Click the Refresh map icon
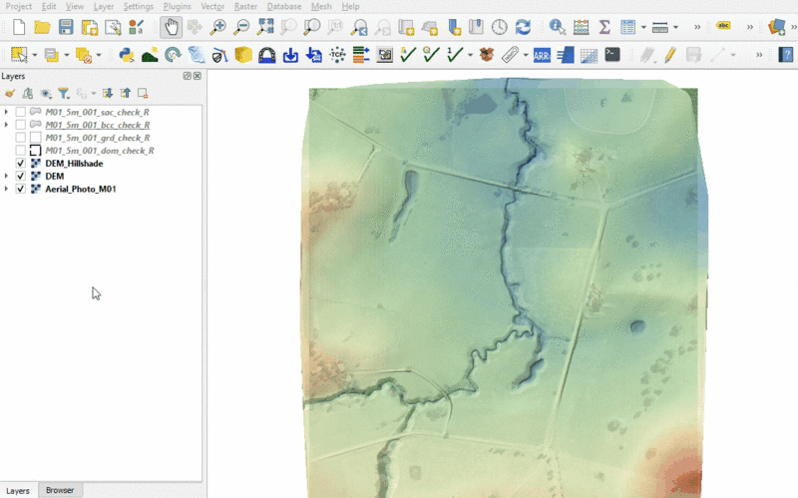This screenshot has width=798, height=498. coord(522,27)
